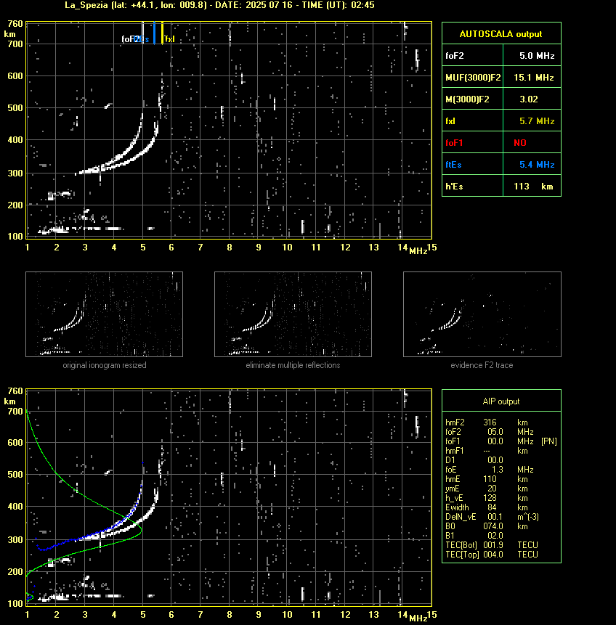The image size is (616, 625).
Task: Click the blue ftEs '5.4 MHz' value
Action: click(537, 165)
